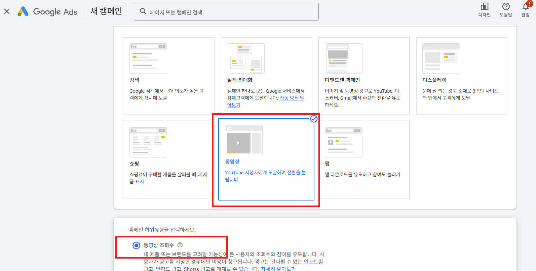Select the 앱 campaign illustration
The height and width of the screenshot is (271, 536).
tap(344, 142)
